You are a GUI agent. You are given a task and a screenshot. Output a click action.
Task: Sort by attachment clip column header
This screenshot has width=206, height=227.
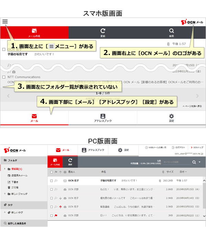[163, 172]
